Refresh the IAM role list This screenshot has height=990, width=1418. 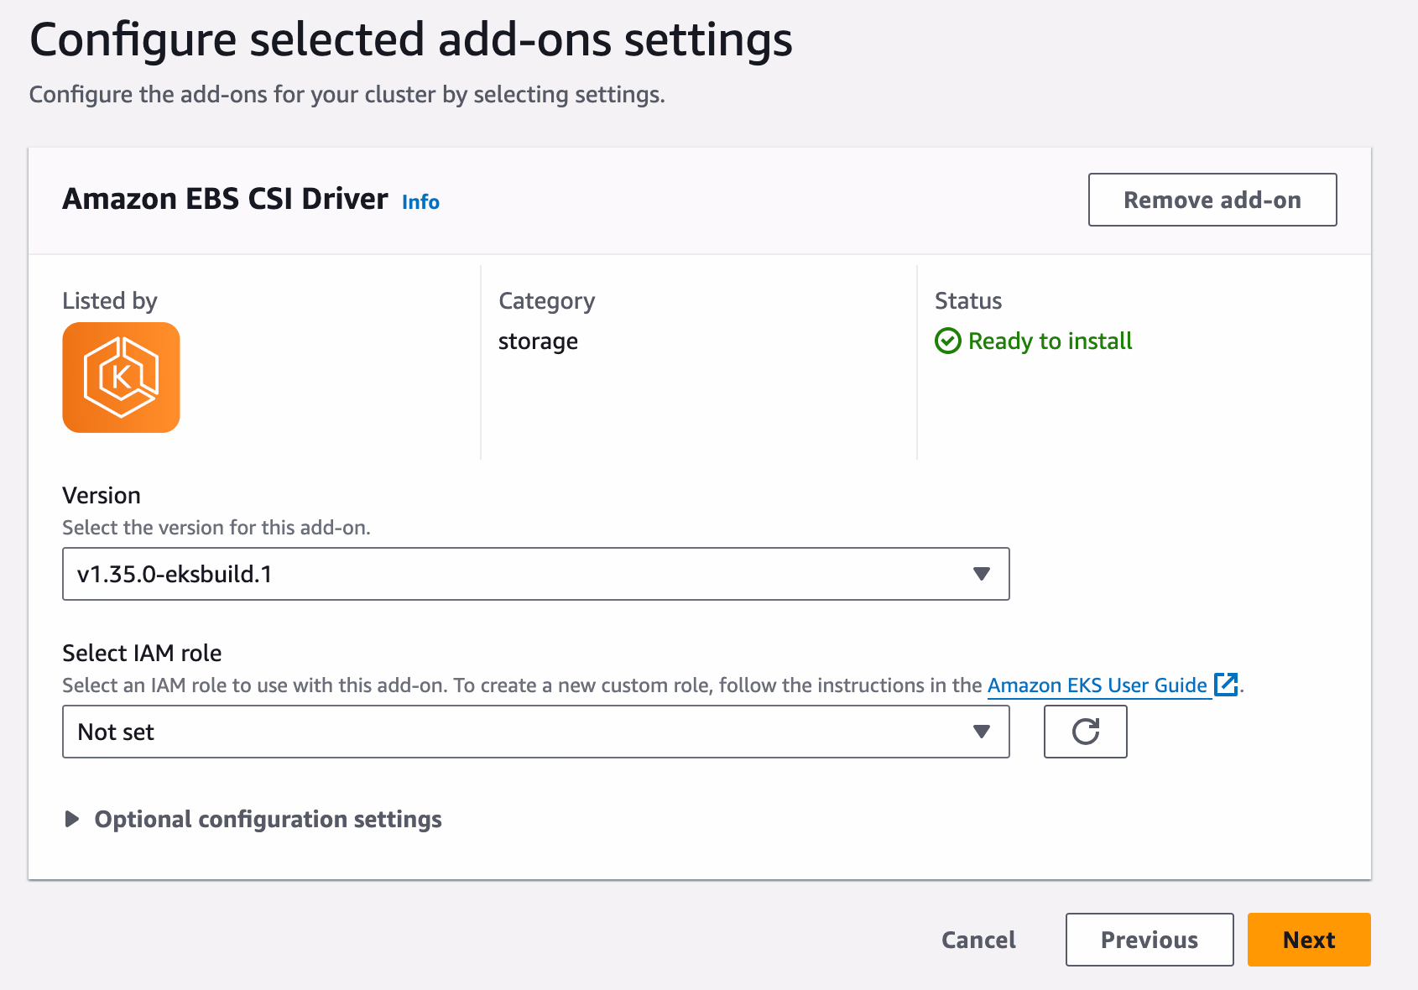1085,732
